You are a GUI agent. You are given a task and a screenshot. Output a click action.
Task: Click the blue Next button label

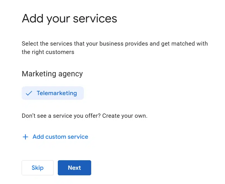pyautogui.click(x=74, y=168)
